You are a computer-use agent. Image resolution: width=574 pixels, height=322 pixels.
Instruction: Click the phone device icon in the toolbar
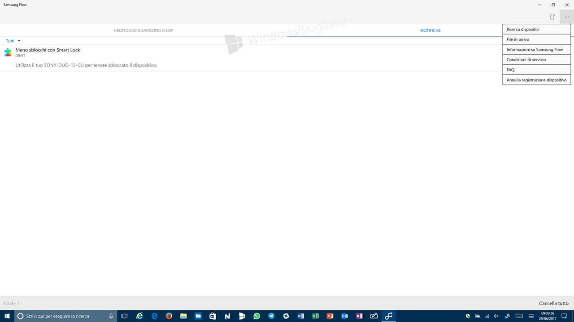tap(552, 17)
